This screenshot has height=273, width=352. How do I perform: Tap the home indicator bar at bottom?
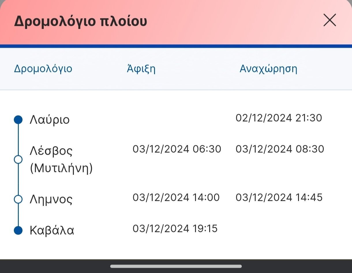click(176, 266)
